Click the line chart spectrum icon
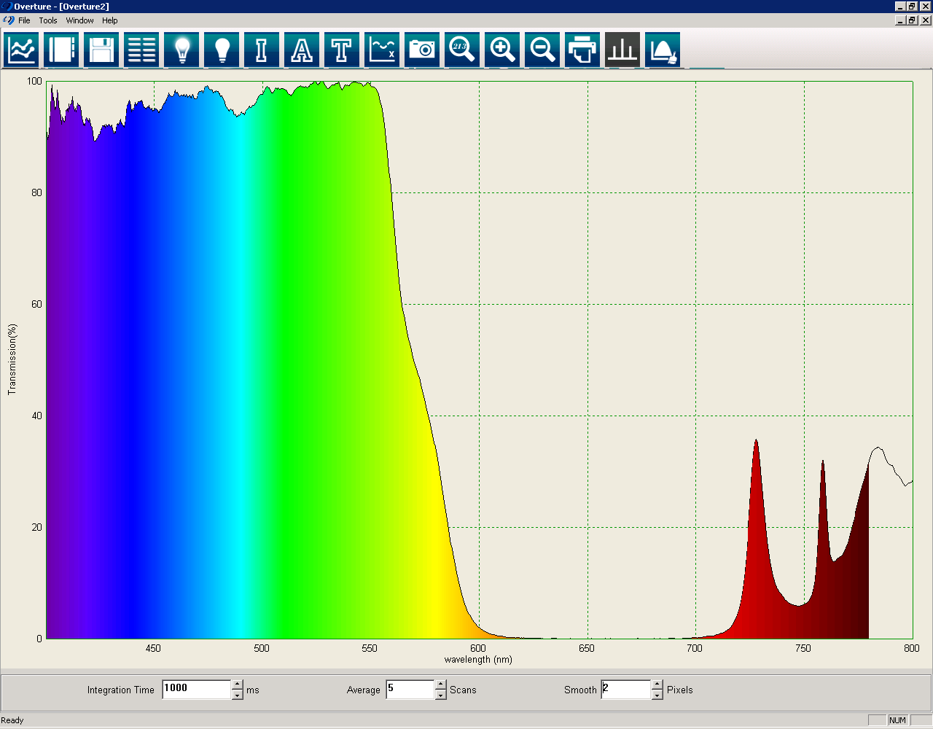This screenshot has width=933, height=729. coord(21,50)
